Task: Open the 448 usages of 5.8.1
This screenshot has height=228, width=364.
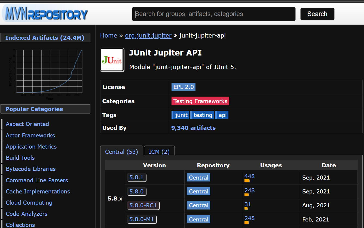Action: tap(249, 176)
